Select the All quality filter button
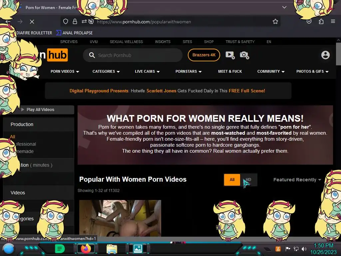 pos(232,180)
